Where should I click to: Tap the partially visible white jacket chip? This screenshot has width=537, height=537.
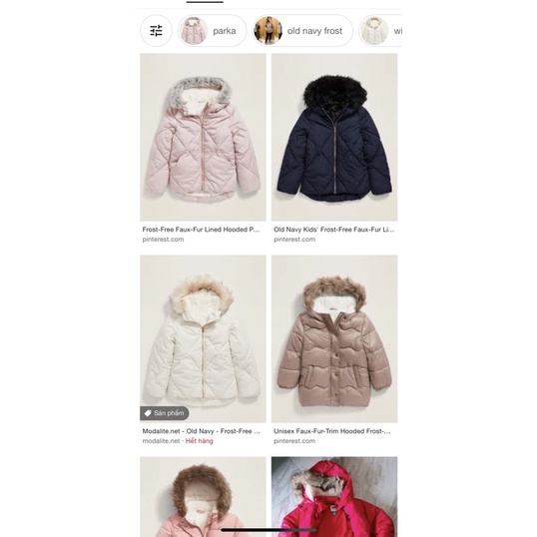380,31
